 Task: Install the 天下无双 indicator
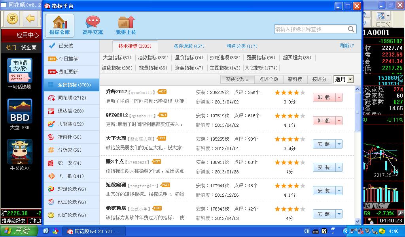324,144
